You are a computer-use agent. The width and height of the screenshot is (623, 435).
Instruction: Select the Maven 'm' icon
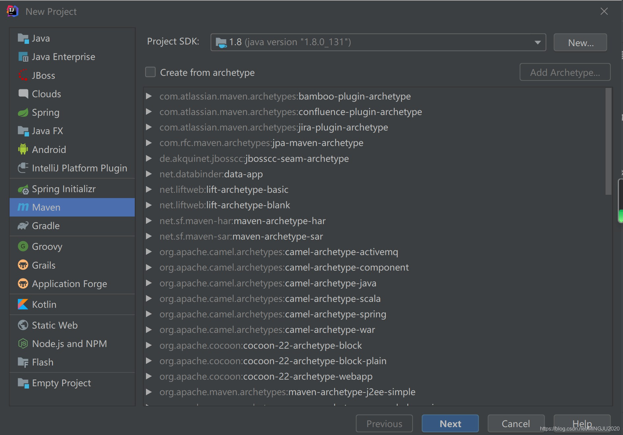(x=23, y=207)
